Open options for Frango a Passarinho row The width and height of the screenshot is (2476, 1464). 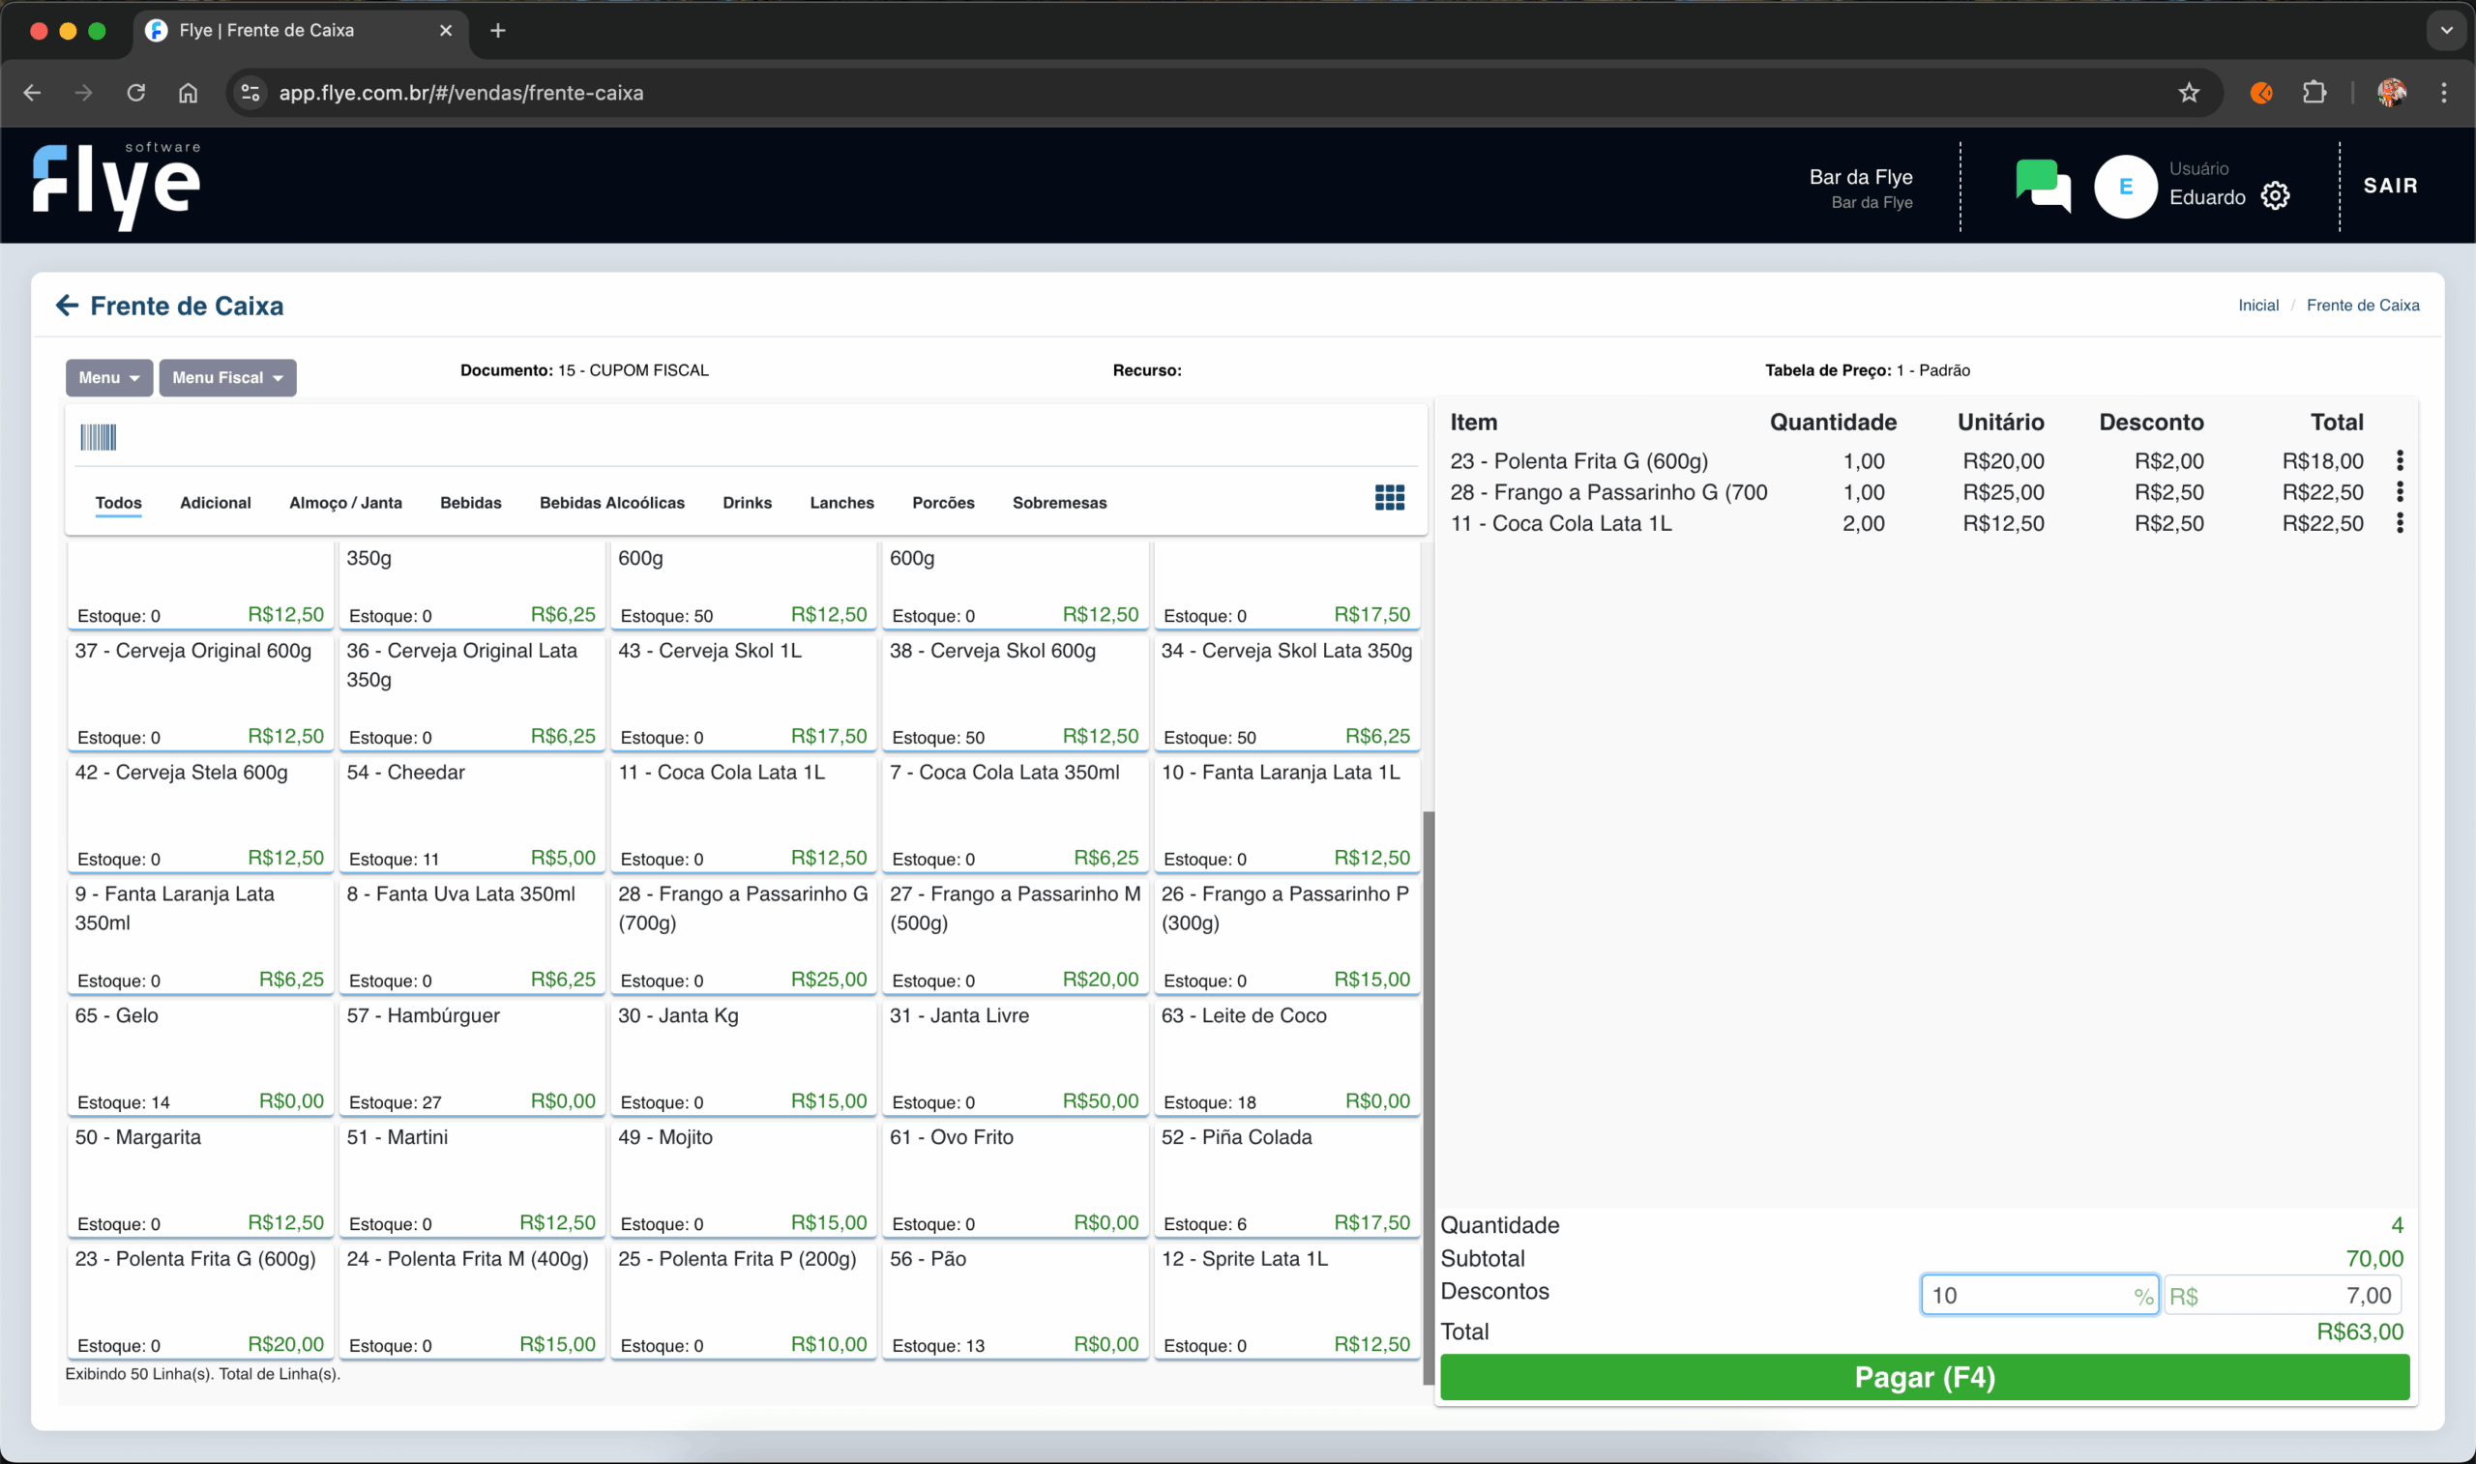point(2399,491)
